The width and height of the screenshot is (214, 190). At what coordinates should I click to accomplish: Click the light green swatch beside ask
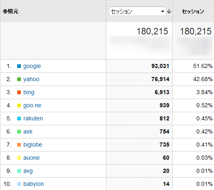[x=19, y=131]
